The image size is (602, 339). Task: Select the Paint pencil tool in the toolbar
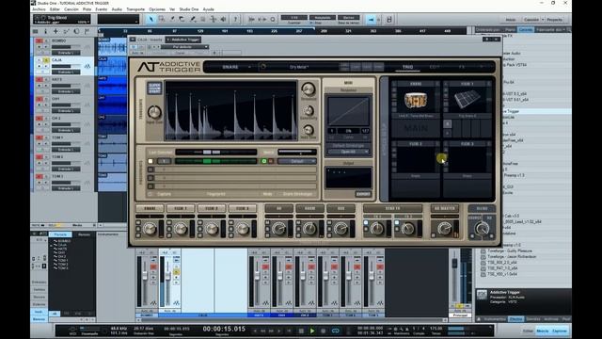click(193, 19)
